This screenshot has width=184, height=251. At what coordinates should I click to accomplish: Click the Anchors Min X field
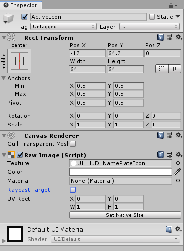pyautogui.click(x=91, y=86)
